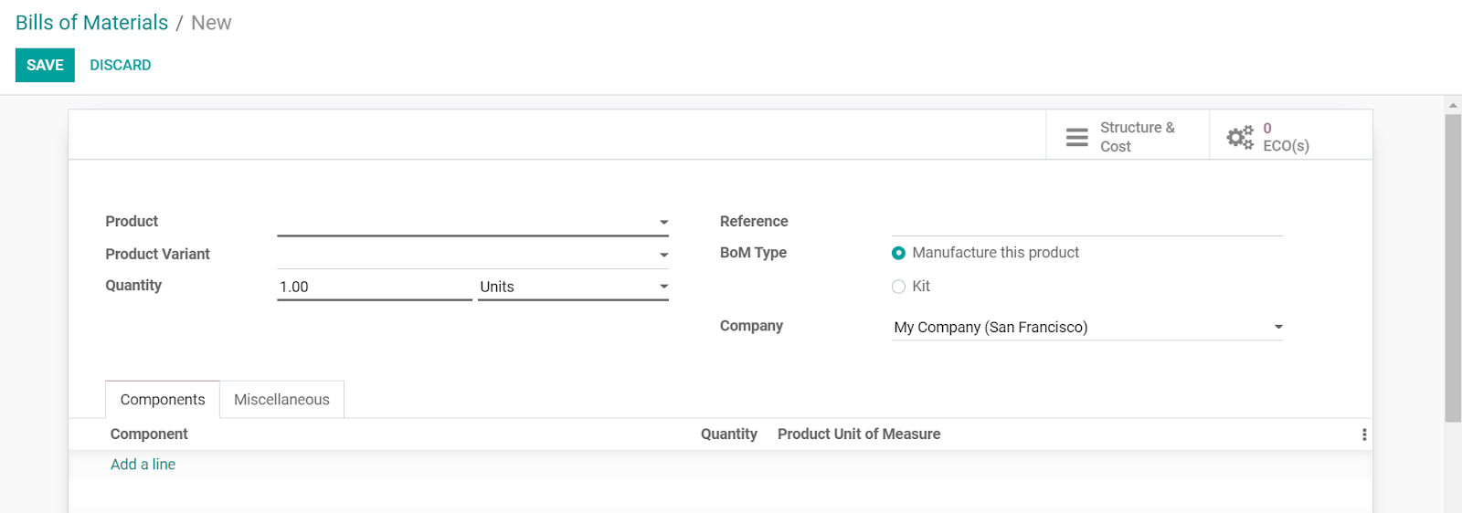Click the Structure & Cost hamburger icon
Viewport: 1462px width, 513px height.
1077,137
